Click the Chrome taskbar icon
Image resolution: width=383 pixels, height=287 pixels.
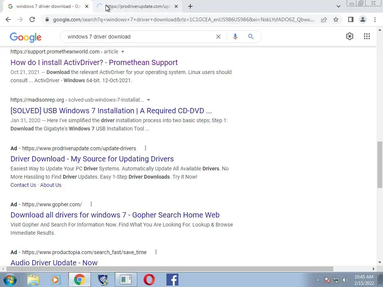[x=79, y=280]
